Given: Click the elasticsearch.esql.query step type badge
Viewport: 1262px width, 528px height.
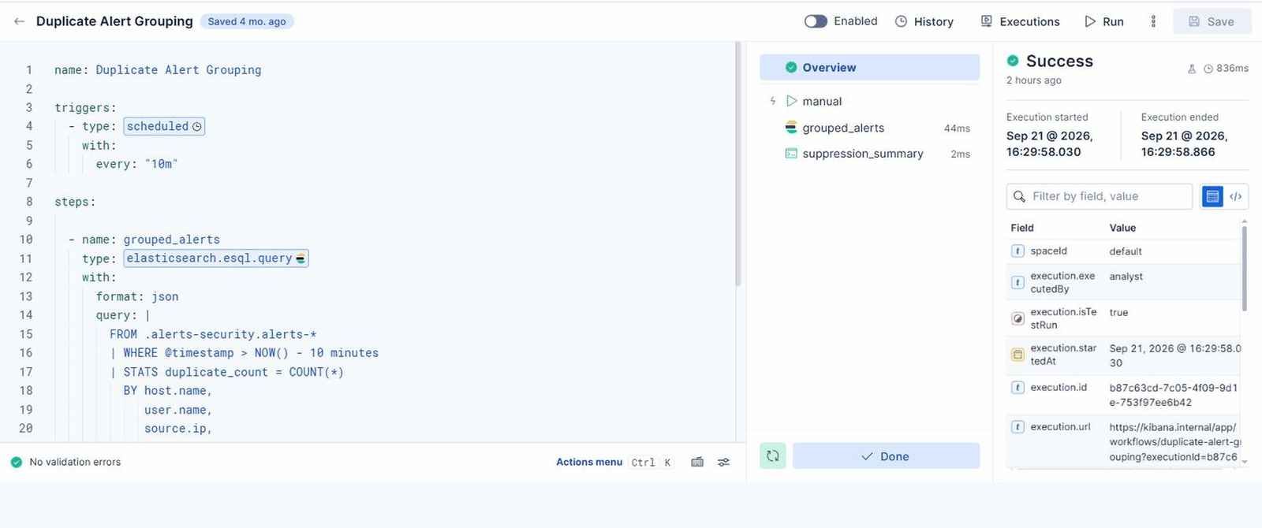Looking at the screenshot, I should 216,258.
